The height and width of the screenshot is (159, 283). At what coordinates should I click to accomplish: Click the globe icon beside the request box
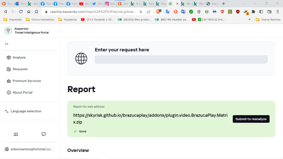pos(81,58)
